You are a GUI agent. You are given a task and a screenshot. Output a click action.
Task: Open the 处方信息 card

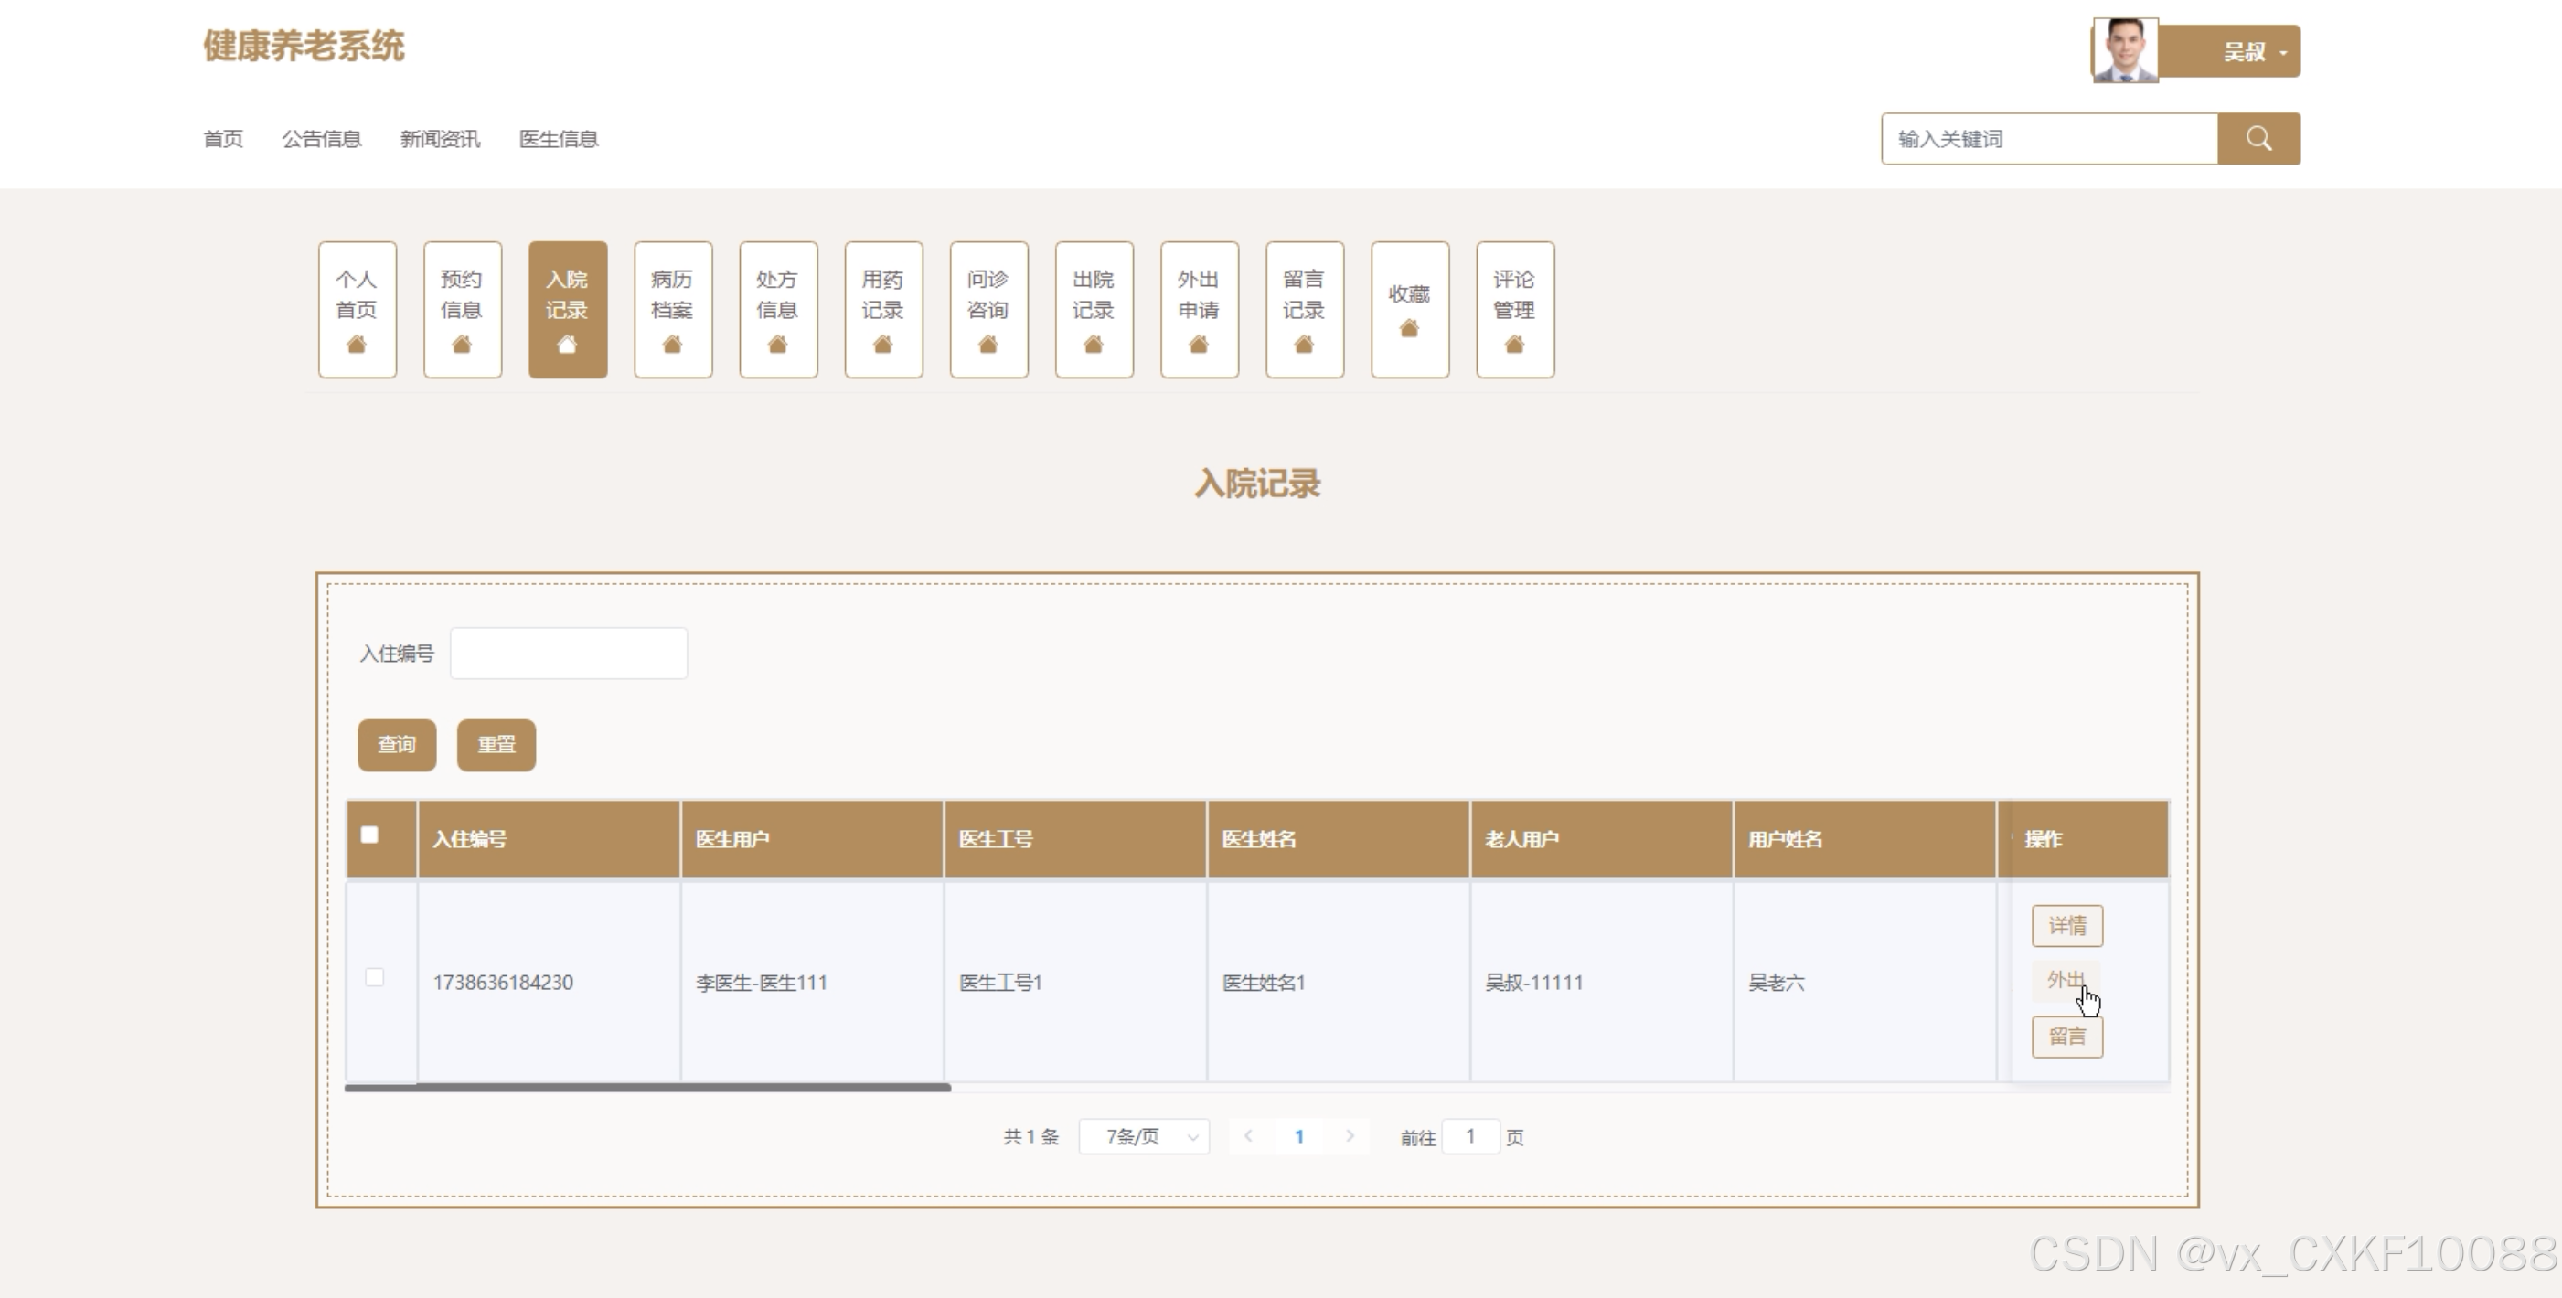click(x=778, y=309)
